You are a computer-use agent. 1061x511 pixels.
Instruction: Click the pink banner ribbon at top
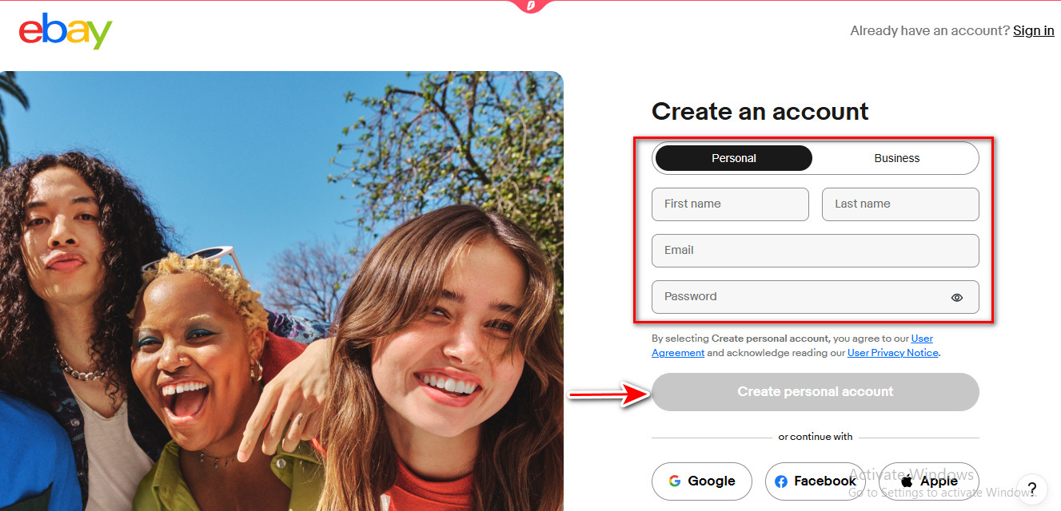click(x=530, y=6)
